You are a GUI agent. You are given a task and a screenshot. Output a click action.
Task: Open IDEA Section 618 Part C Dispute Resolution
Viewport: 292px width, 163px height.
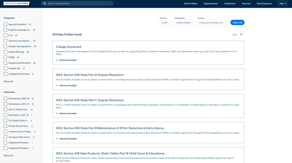pos(90,100)
